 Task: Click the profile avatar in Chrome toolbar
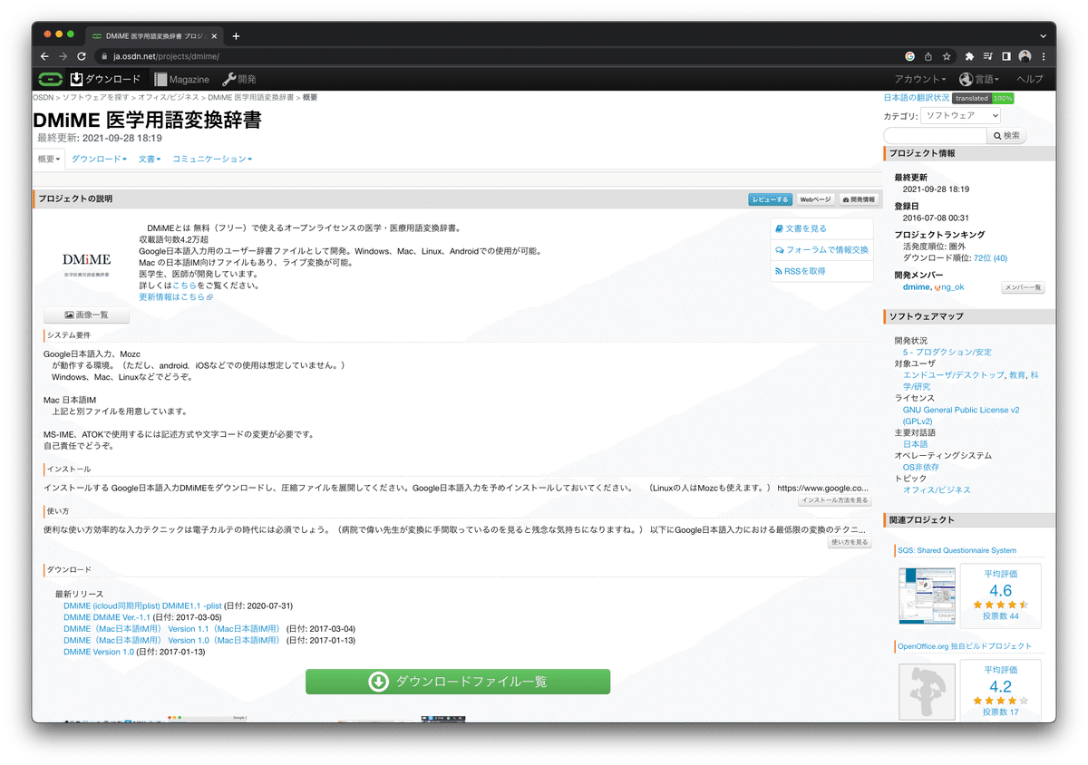pyautogui.click(x=1025, y=56)
